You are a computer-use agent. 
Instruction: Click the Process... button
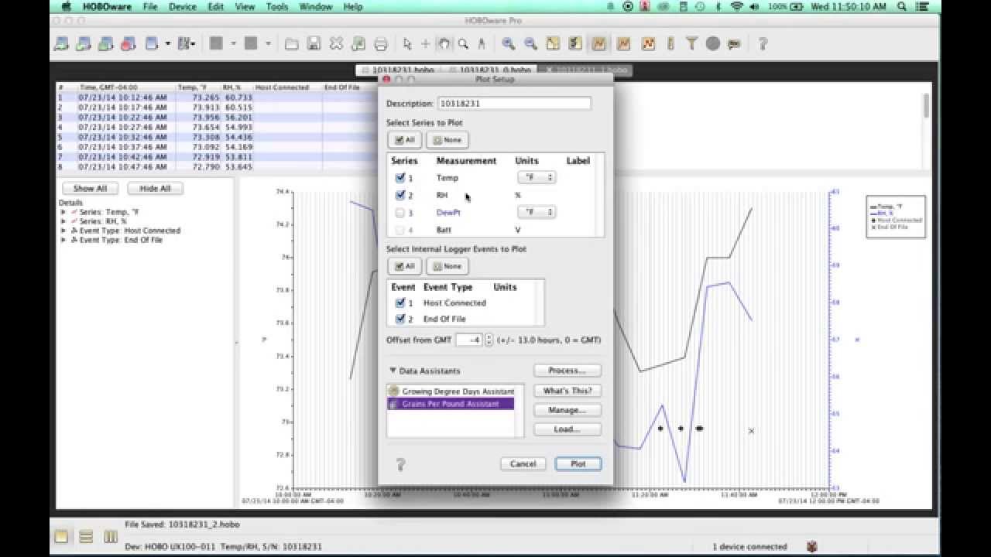click(x=568, y=371)
